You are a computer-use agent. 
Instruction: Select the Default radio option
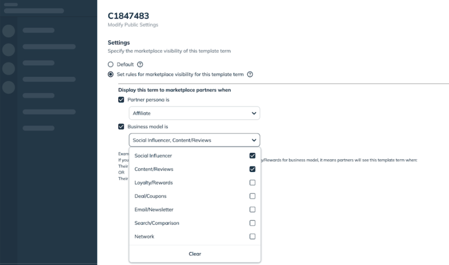coord(110,64)
